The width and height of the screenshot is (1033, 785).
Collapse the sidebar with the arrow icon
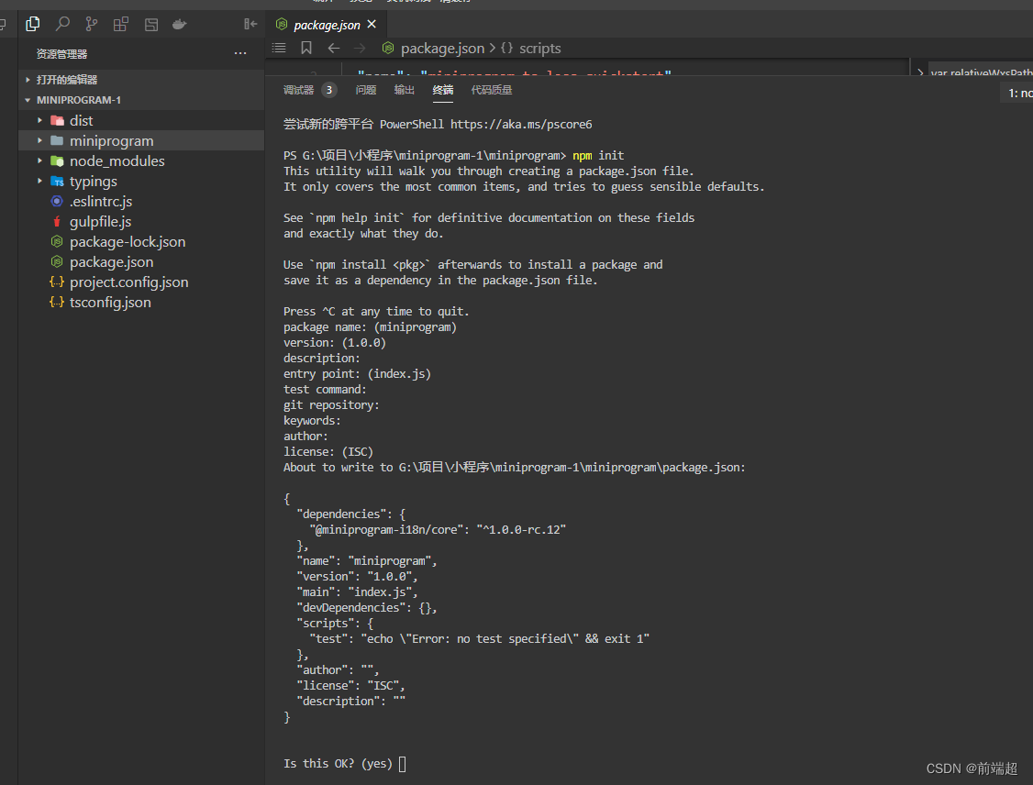point(250,25)
